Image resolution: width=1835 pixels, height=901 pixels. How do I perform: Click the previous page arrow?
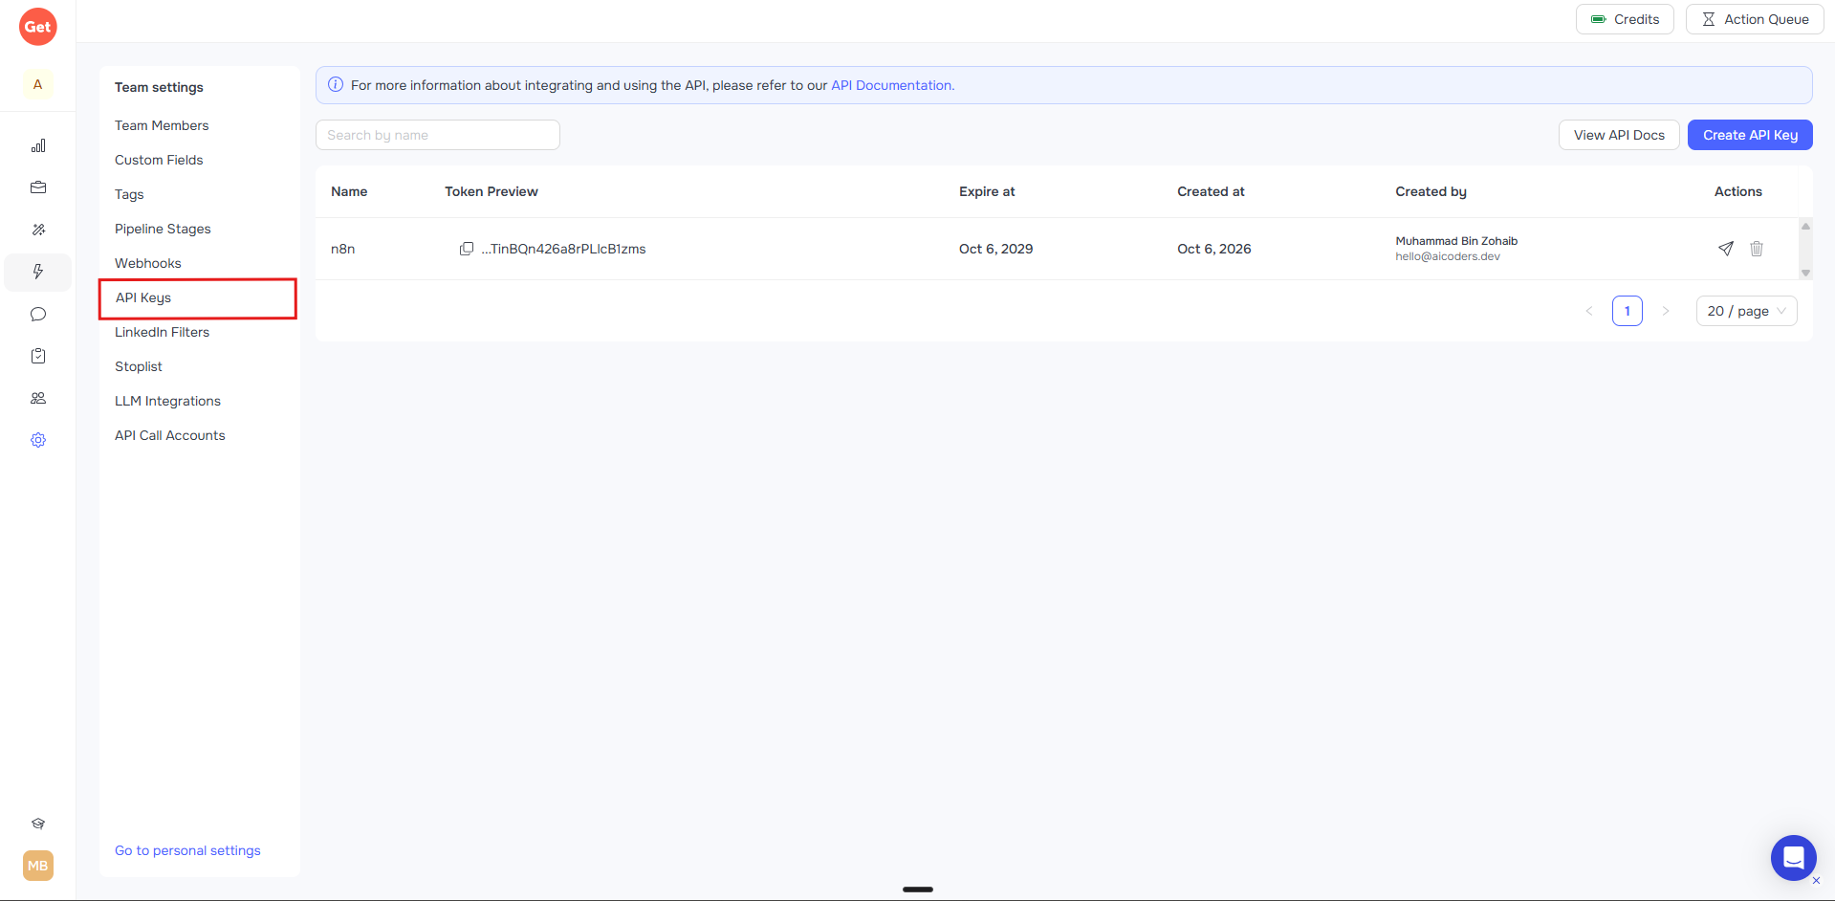(1589, 311)
